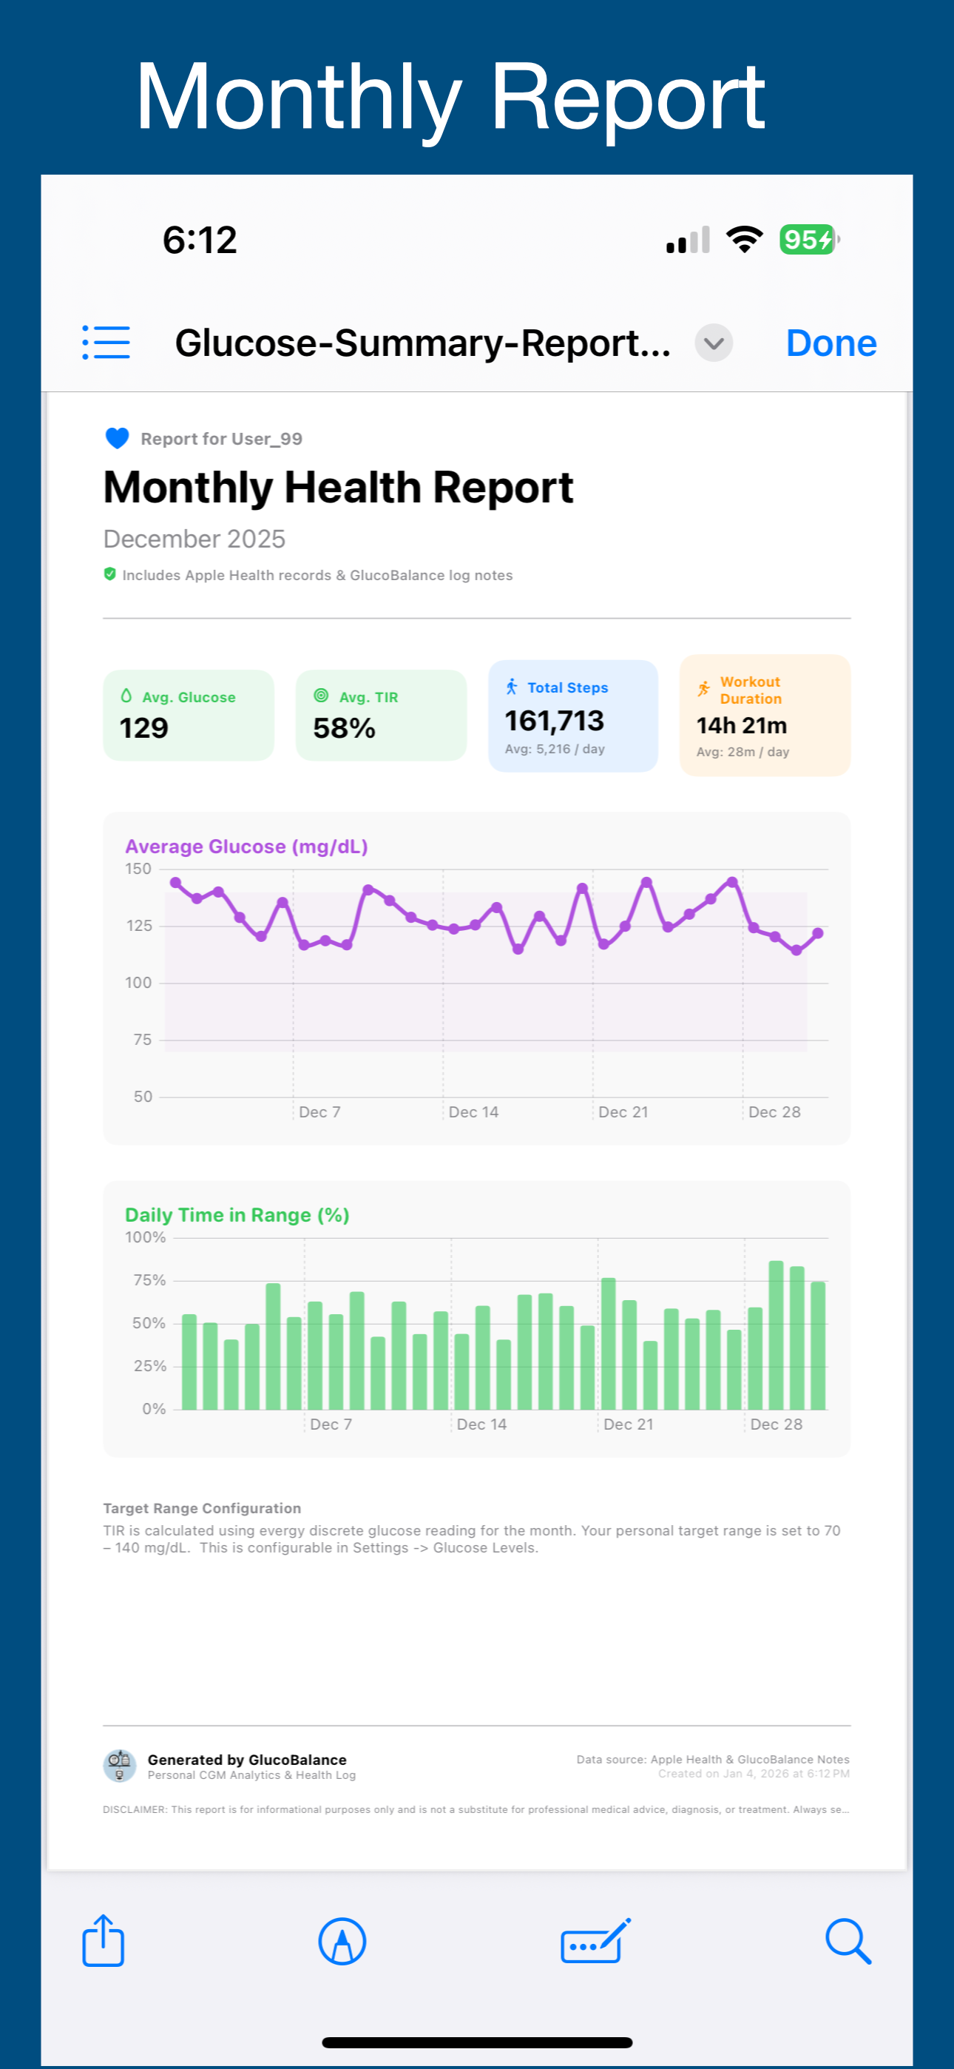Image resolution: width=954 pixels, height=2069 pixels.
Task: Select the 14h 21m workout duration value
Action: coord(741,725)
